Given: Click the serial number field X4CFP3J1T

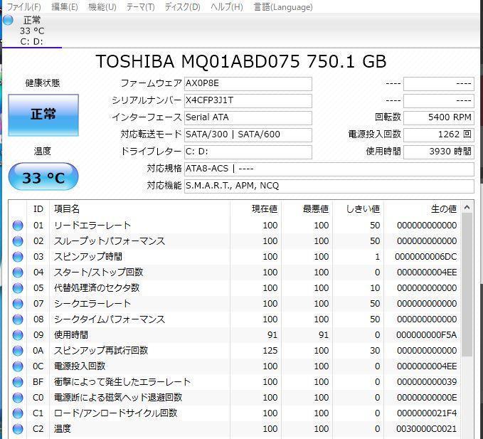Looking at the screenshot, I should coord(248,100).
